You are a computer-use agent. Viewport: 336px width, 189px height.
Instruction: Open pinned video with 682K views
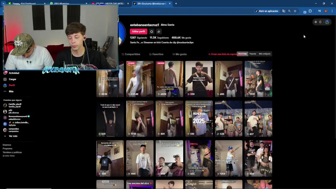(x=169, y=79)
